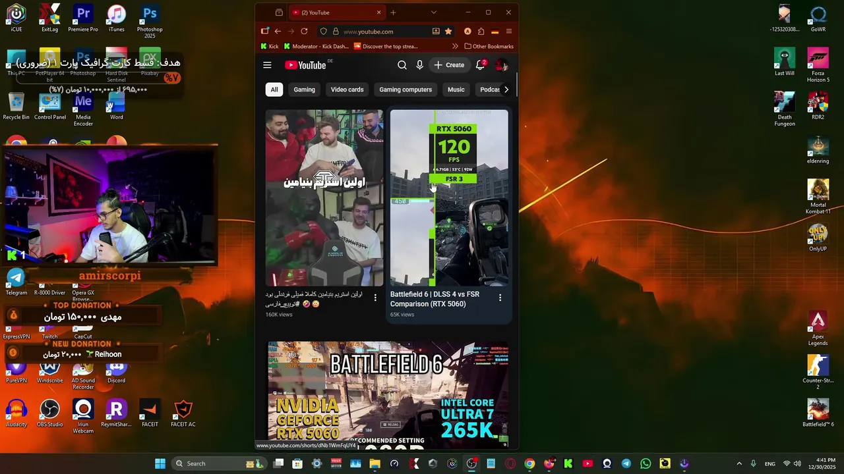Screen dimensions: 844x474
Task: Click the YouTube Create button
Action: coord(449,65)
